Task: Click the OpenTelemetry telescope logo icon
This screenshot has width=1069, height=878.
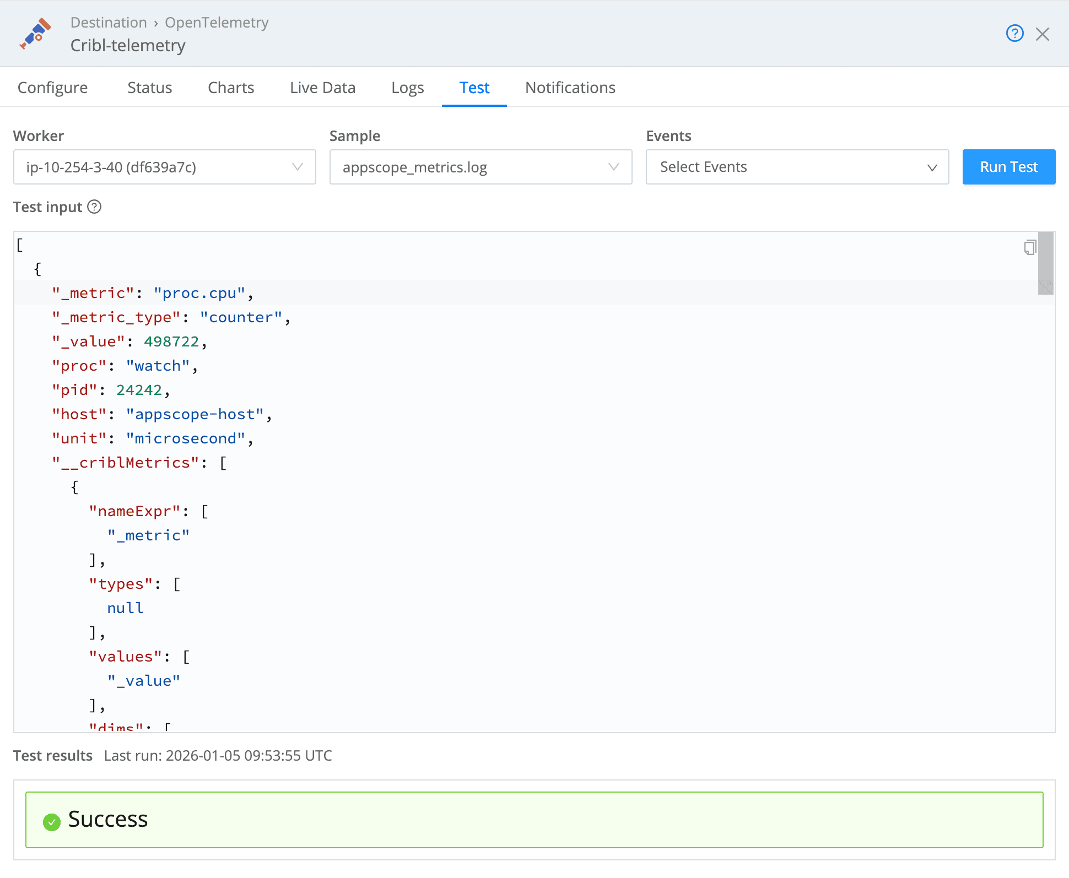Action: click(35, 34)
